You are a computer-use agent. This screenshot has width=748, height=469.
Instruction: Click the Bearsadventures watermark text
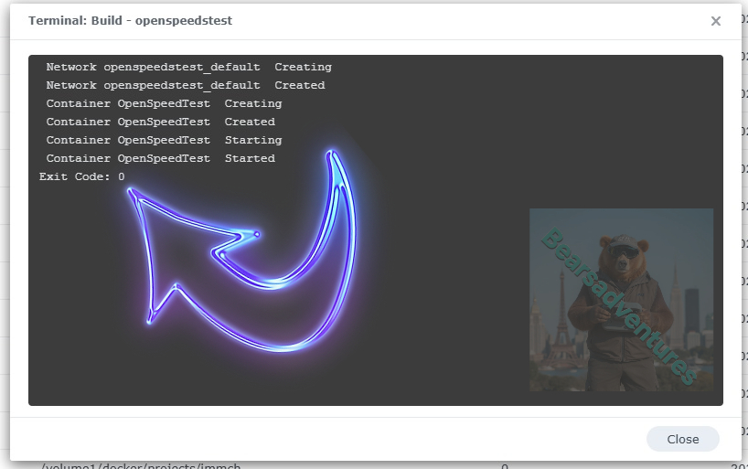click(x=618, y=306)
